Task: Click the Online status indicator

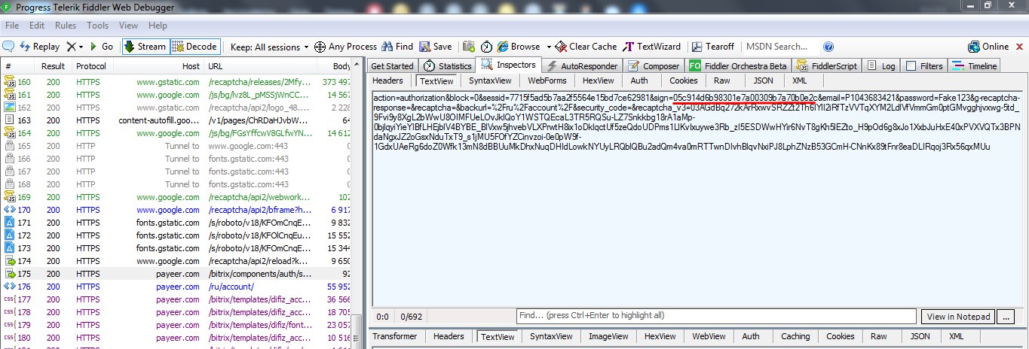Action: pyautogui.click(x=988, y=47)
